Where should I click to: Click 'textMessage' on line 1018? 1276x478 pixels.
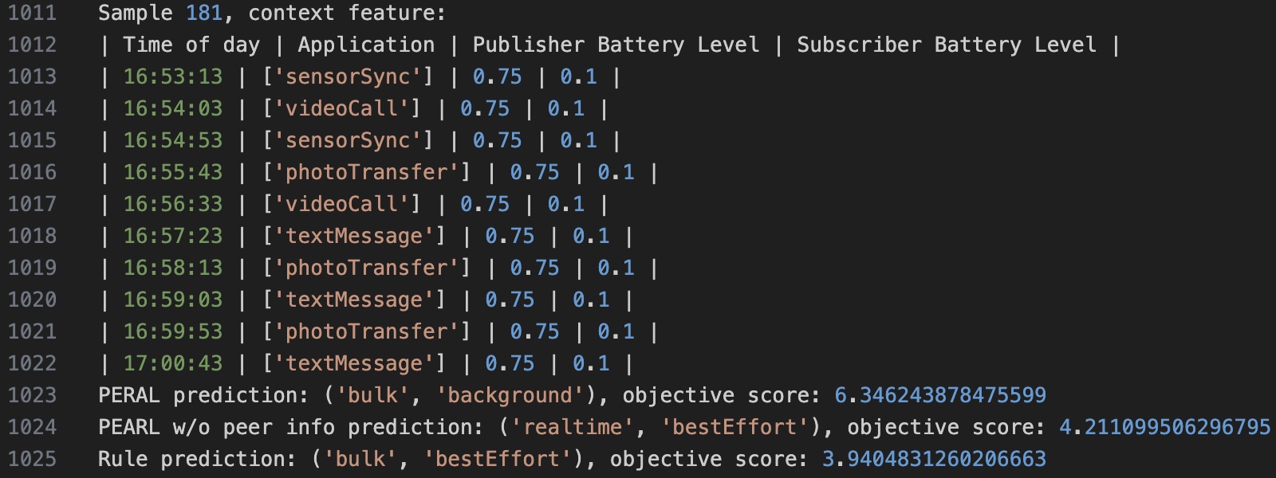coord(354,236)
